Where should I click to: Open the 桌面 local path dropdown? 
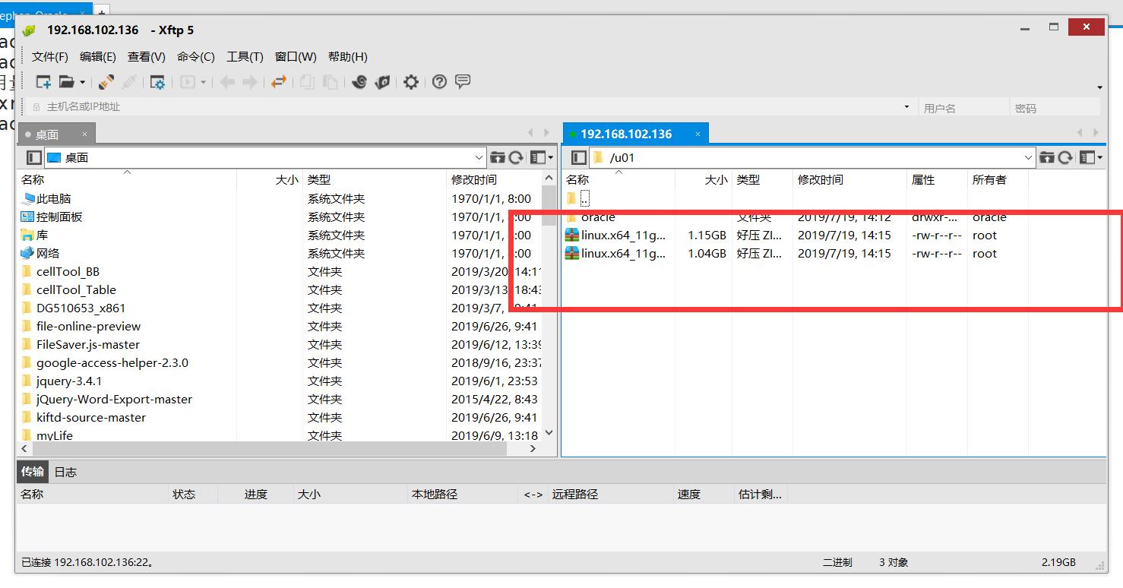click(x=479, y=157)
